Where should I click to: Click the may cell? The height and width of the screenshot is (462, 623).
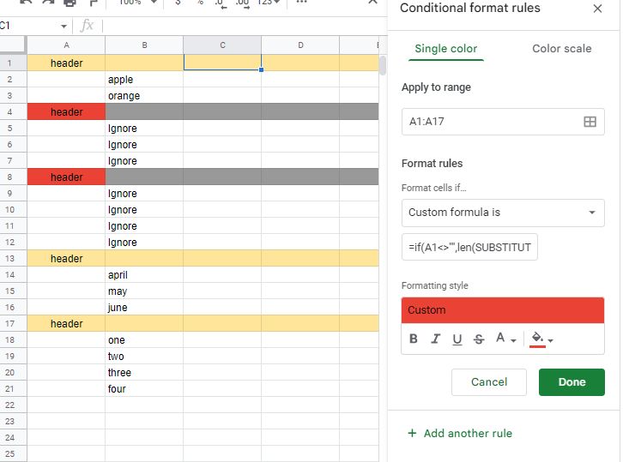click(x=144, y=291)
